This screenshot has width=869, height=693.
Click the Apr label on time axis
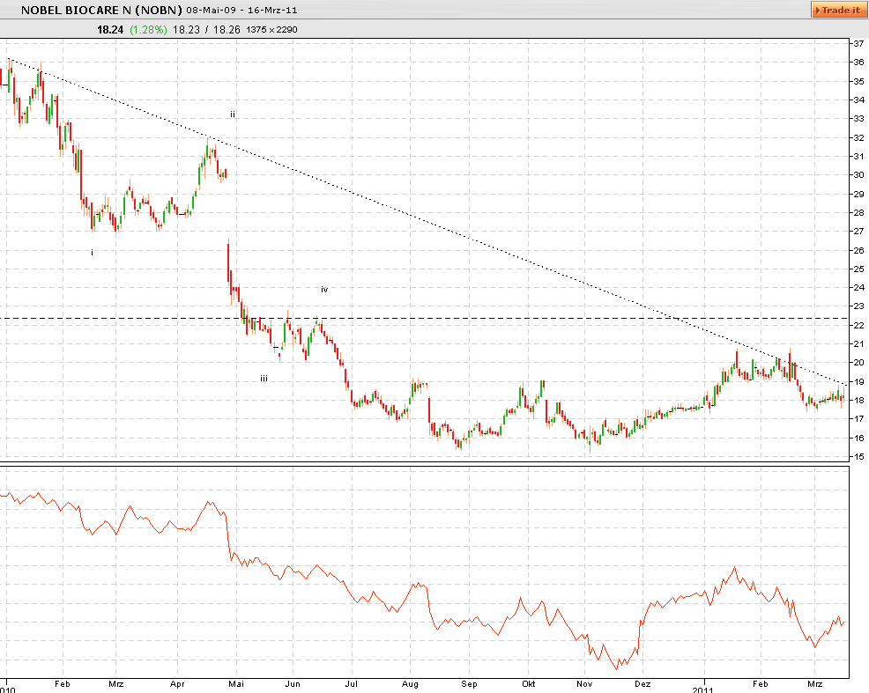pos(177,684)
